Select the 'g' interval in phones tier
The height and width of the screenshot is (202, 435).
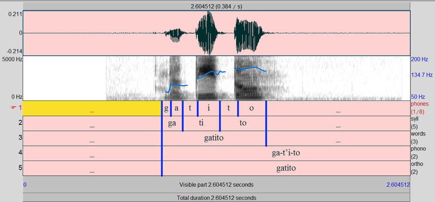[166, 108]
